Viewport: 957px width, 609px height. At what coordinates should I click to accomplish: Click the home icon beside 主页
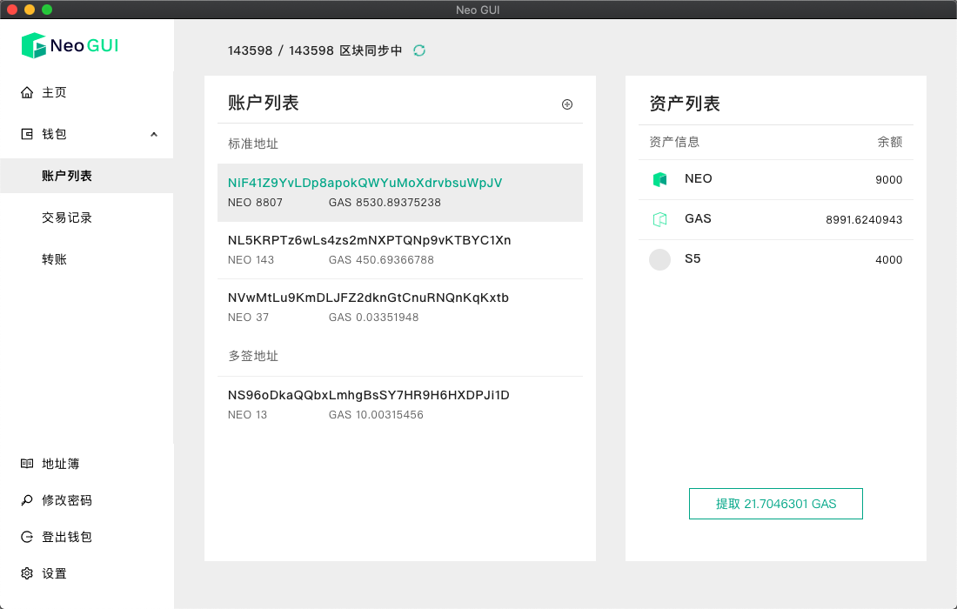(27, 92)
